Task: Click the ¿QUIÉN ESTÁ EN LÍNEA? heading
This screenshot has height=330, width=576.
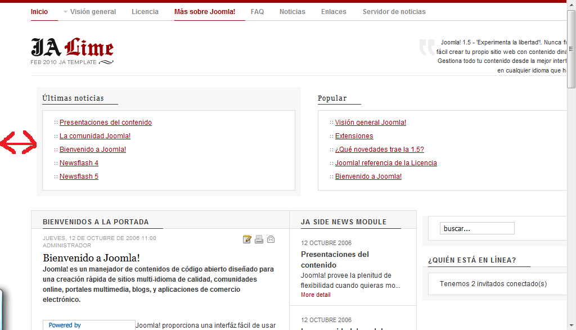Action: point(472,260)
